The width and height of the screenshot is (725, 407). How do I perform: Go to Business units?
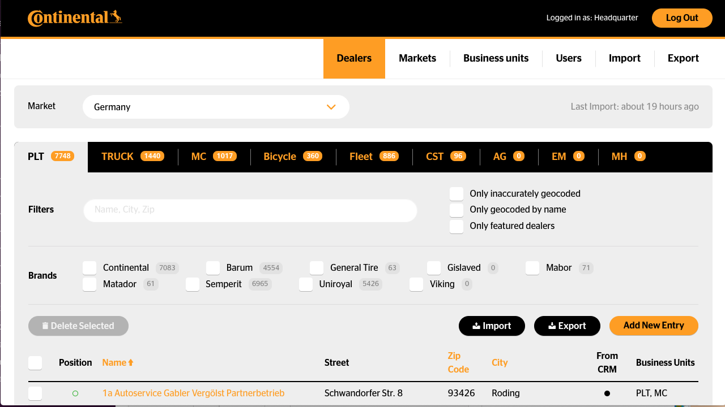point(496,58)
